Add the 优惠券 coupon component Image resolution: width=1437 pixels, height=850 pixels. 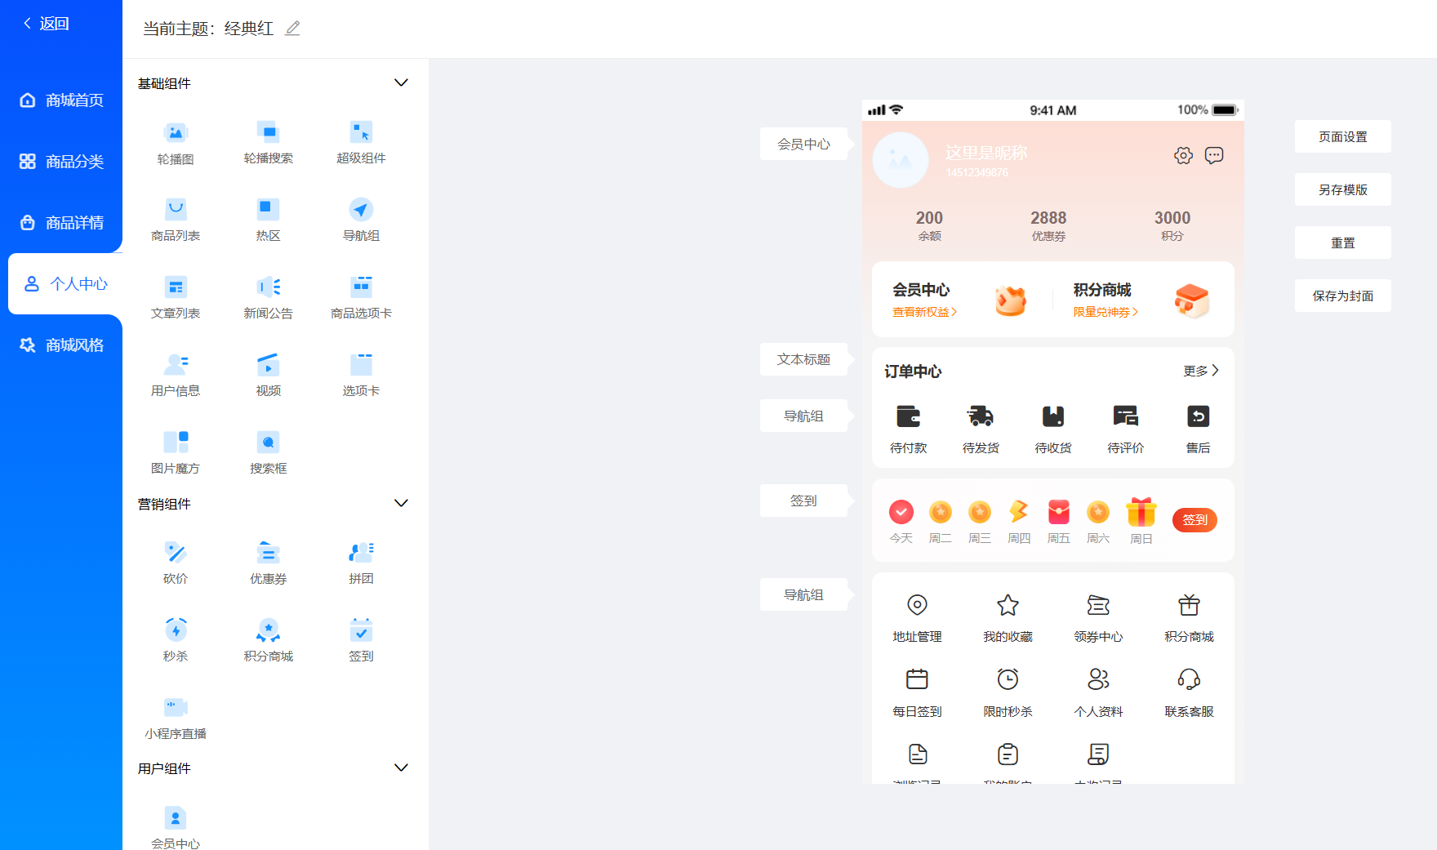point(268,563)
